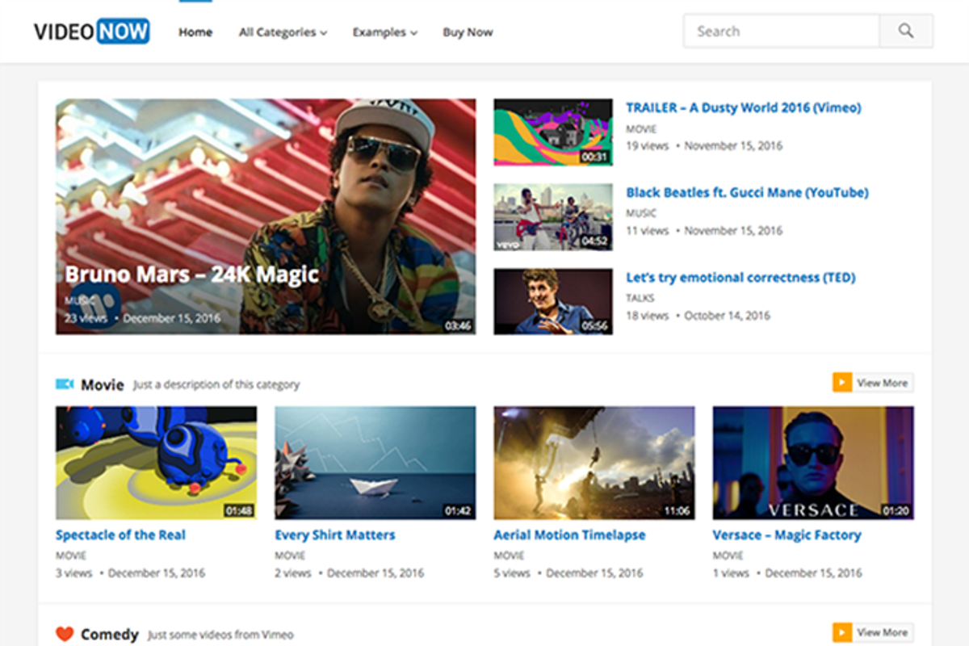The height and width of the screenshot is (646, 969).
Task: Open the Bruno Mars – 24K Magic featured video
Action: pos(266,216)
